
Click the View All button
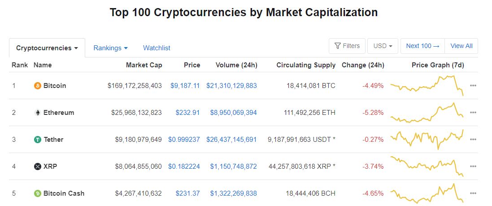tap(461, 46)
